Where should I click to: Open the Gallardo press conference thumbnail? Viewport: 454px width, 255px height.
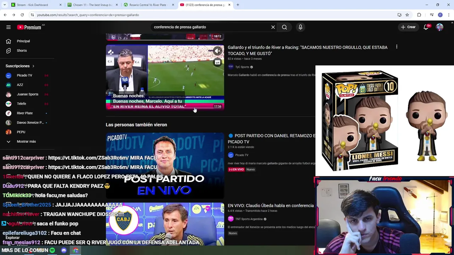(165, 77)
